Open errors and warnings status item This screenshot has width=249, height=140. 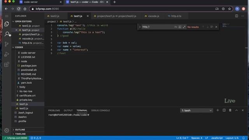tap(36, 138)
